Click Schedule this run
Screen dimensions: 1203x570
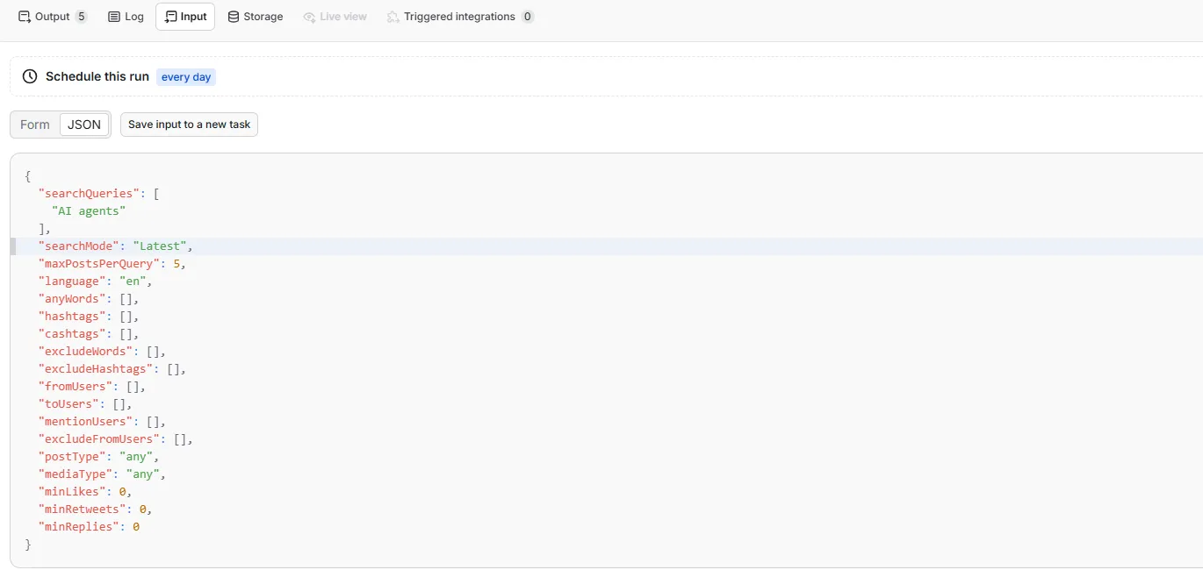click(x=97, y=76)
